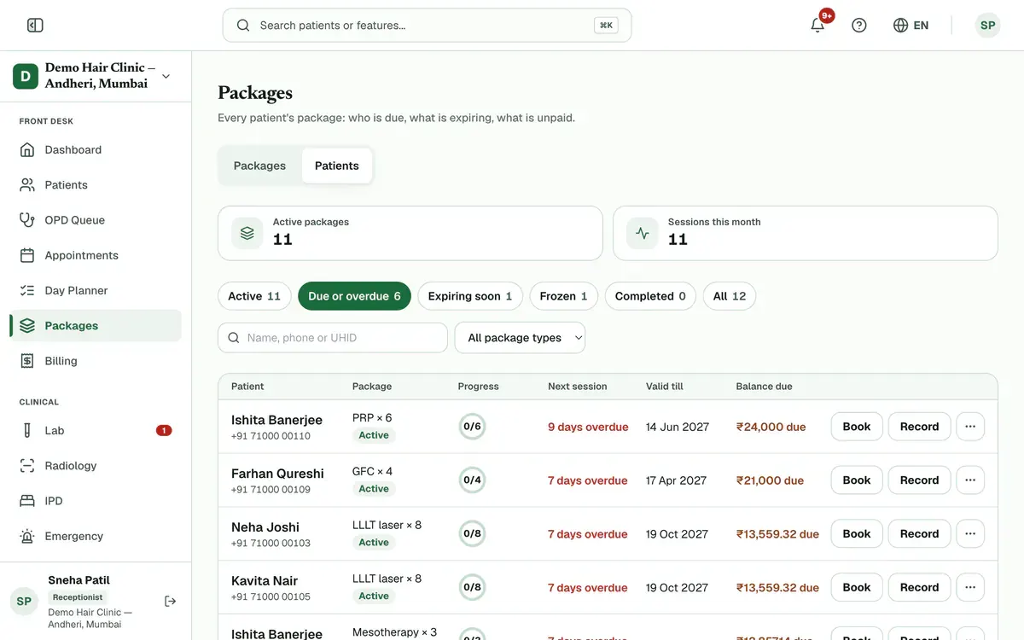Click the IPD bed icon
The width and height of the screenshot is (1024, 640).
click(x=27, y=501)
